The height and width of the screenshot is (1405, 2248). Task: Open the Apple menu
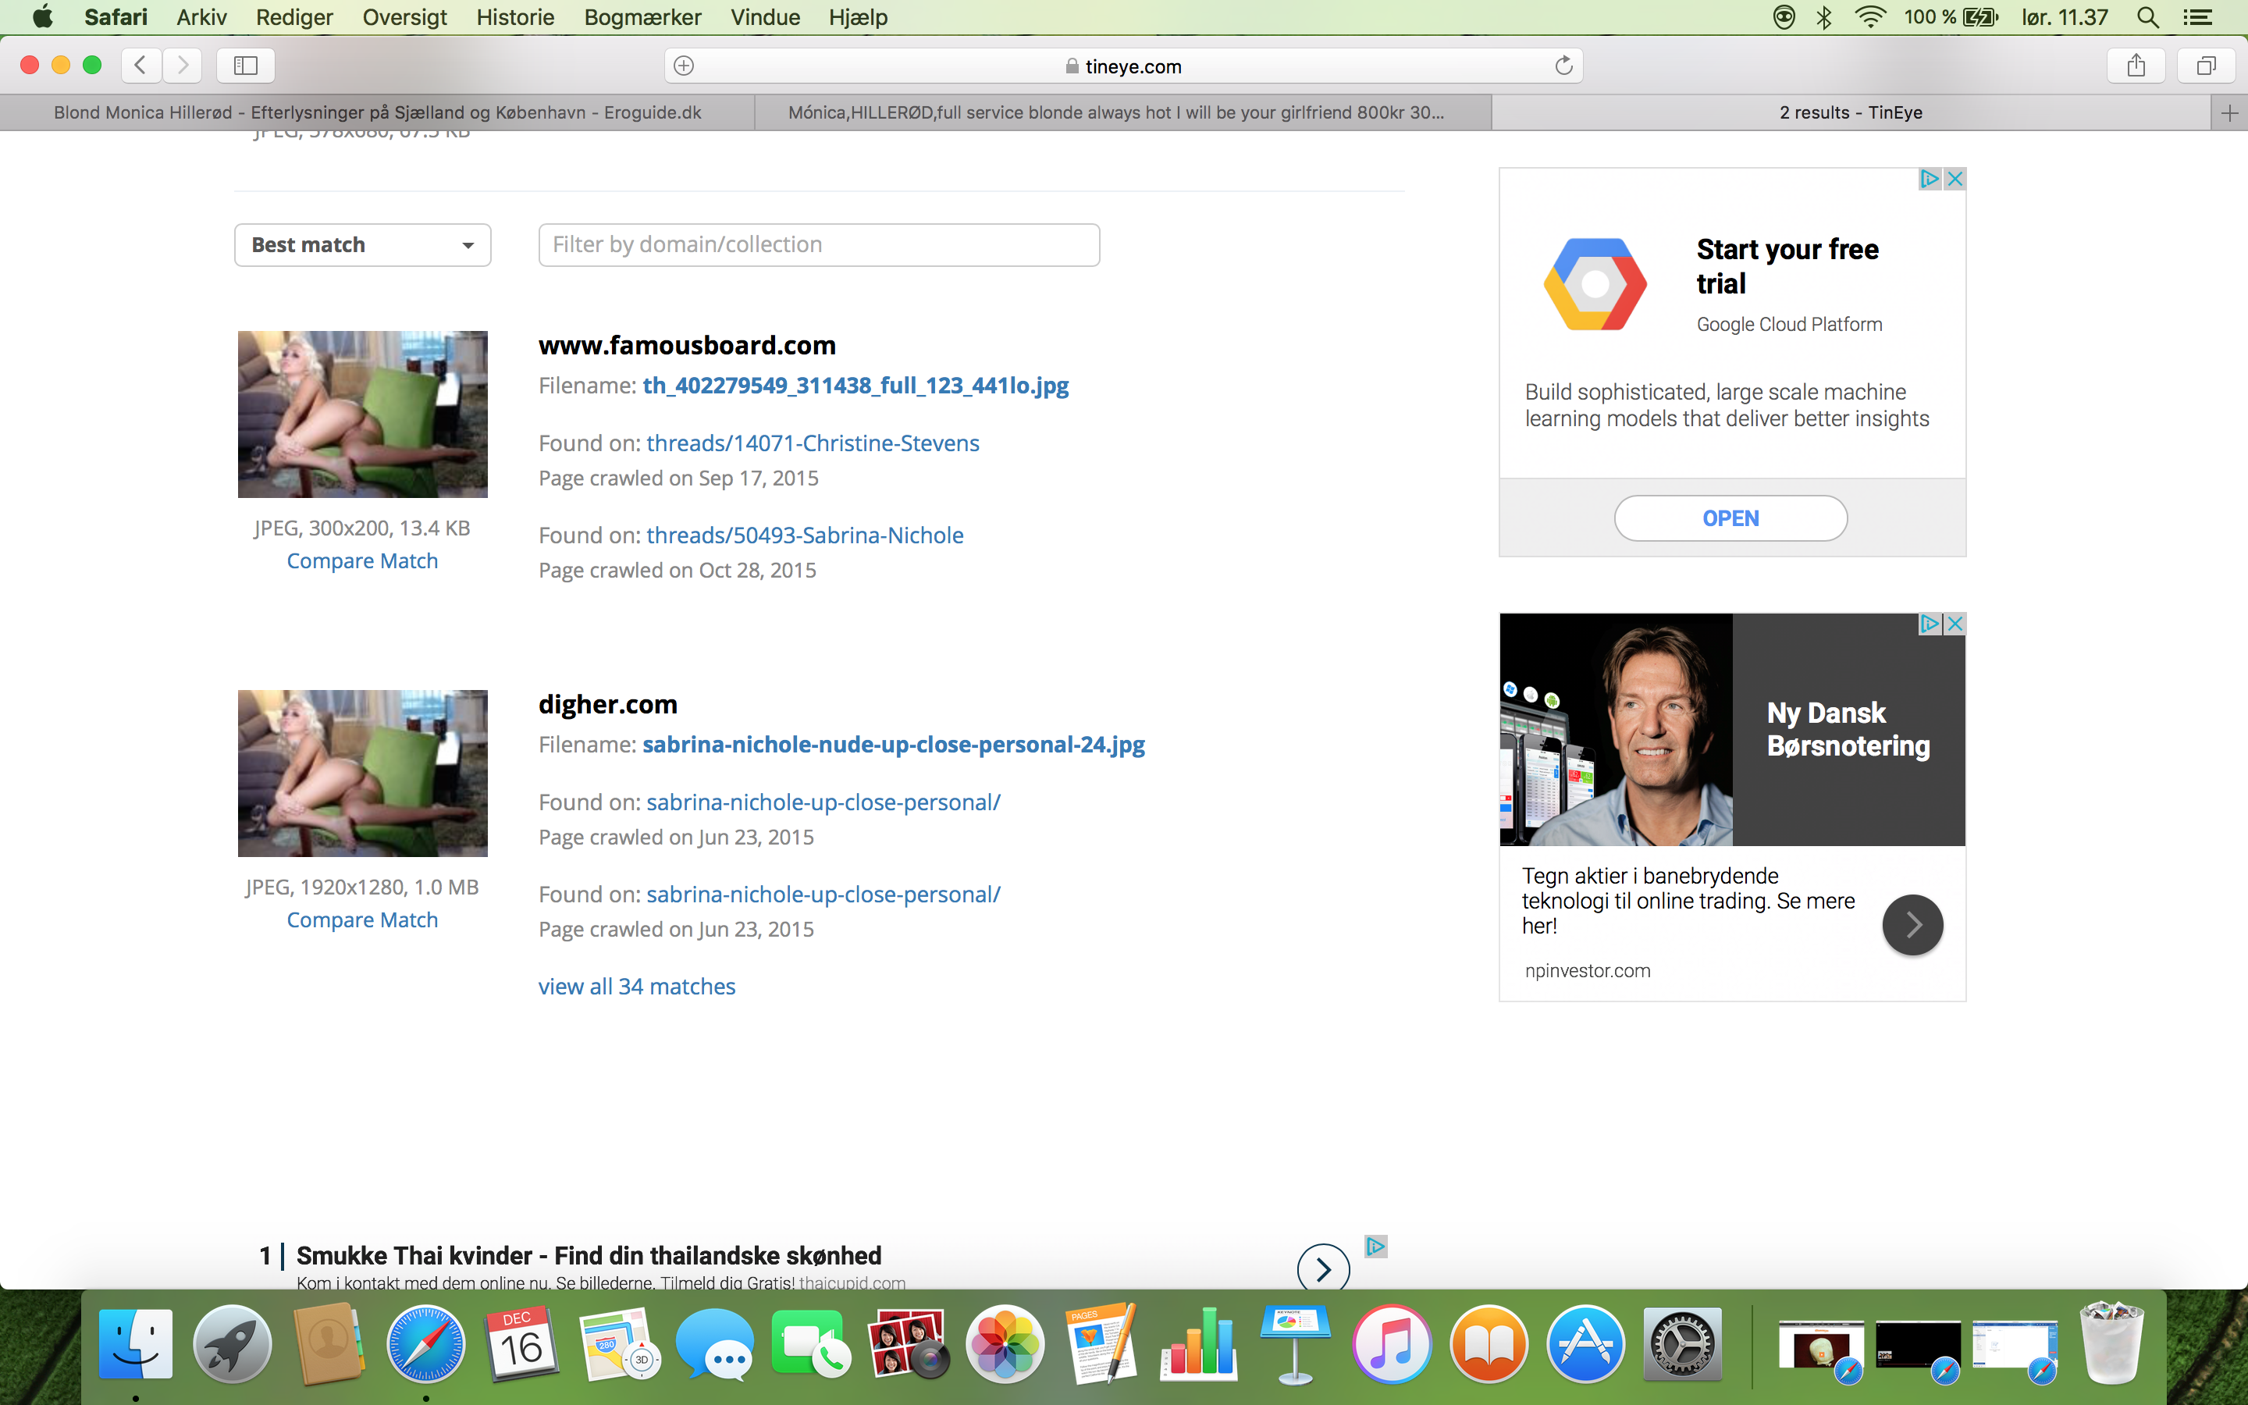tap(43, 16)
